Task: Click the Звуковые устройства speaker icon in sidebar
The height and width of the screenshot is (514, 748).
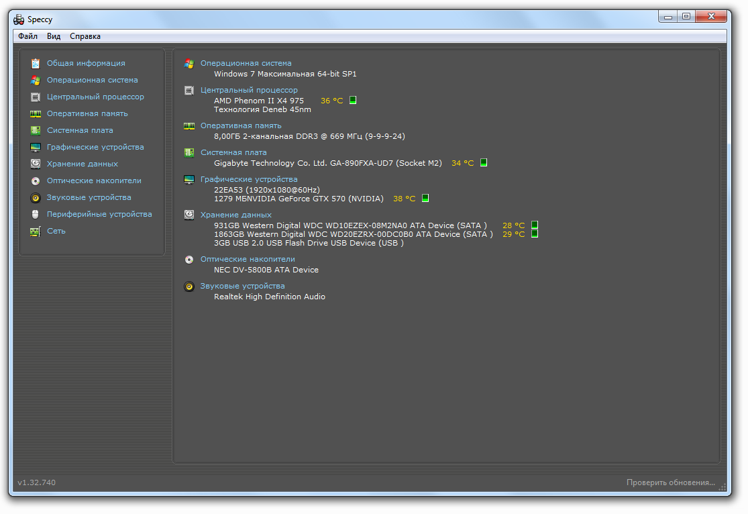Action: click(36, 198)
